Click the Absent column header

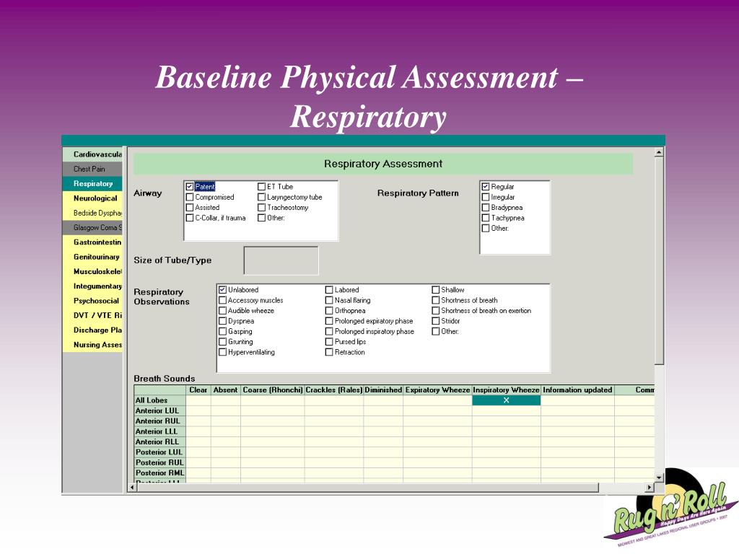[225, 390]
